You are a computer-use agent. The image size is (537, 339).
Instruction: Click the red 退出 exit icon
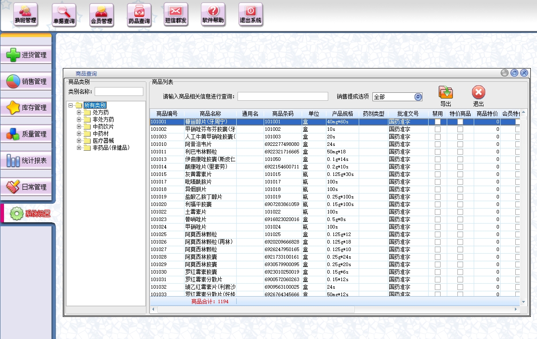tap(478, 93)
